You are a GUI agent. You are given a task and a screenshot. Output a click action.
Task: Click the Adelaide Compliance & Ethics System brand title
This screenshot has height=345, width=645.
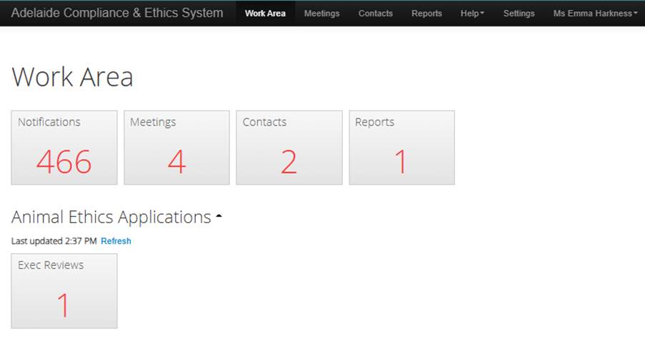coord(117,13)
